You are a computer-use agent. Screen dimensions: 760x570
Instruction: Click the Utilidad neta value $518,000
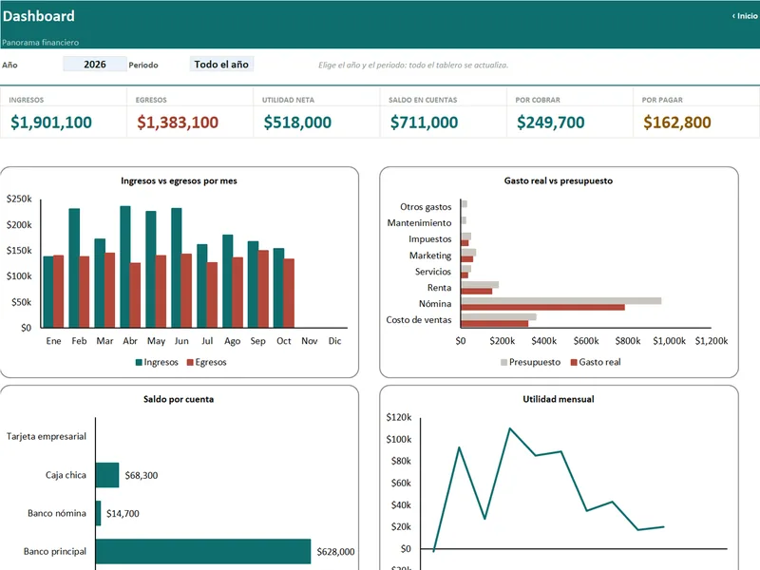click(x=297, y=123)
